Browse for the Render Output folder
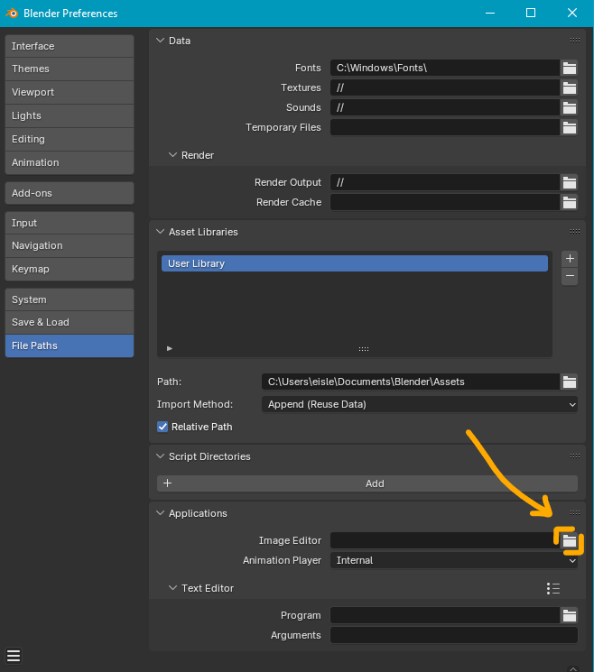Screen dimensions: 594x672 (569, 182)
